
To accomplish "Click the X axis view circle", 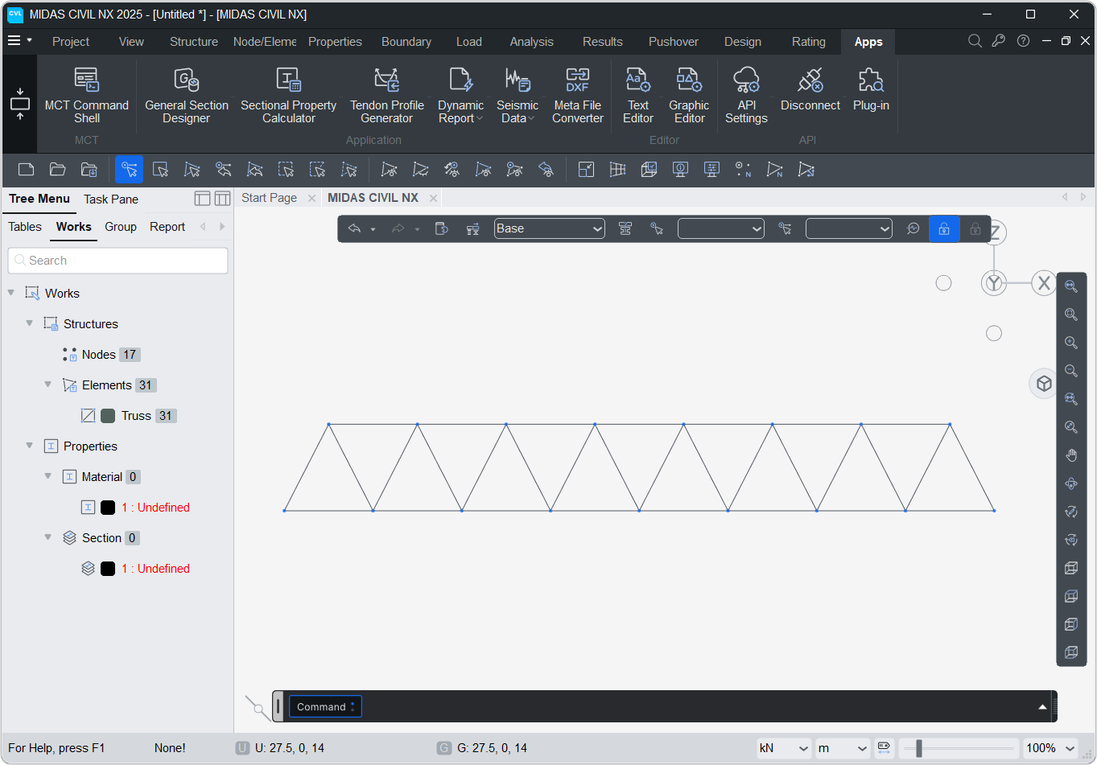I will 1044,283.
